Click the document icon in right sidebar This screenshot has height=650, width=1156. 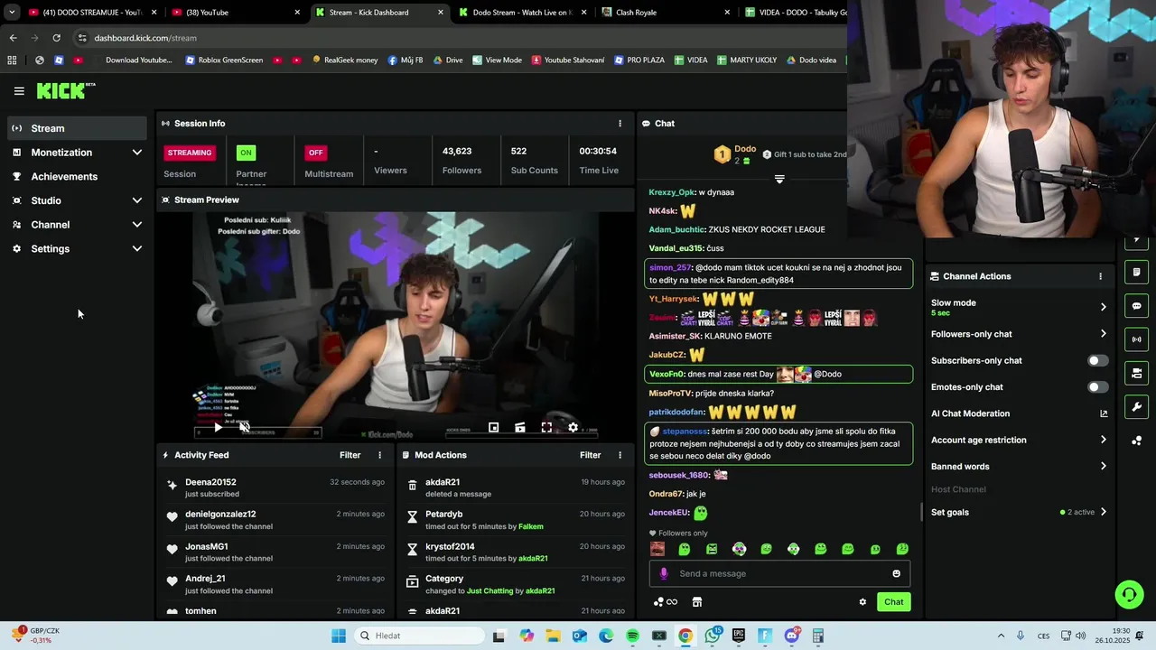(x=1137, y=272)
